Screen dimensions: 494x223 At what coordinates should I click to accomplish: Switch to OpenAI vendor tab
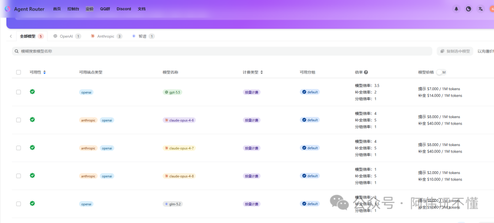click(x=67, y=36)
